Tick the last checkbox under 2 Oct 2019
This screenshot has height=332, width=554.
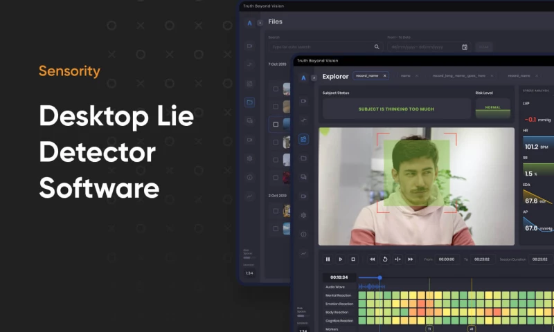[x=276, y=229]
